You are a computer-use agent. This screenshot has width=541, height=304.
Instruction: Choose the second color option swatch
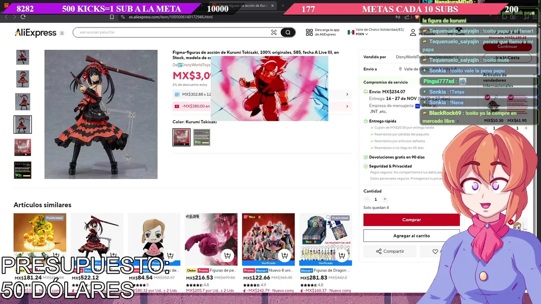point(202,137)
